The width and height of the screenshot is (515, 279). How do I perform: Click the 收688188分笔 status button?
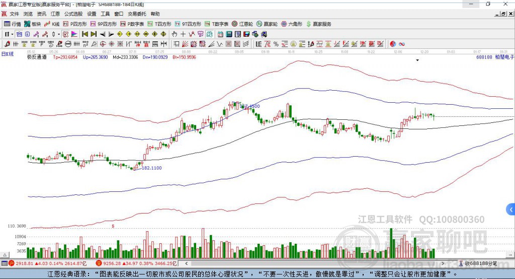tap(478, 263)
